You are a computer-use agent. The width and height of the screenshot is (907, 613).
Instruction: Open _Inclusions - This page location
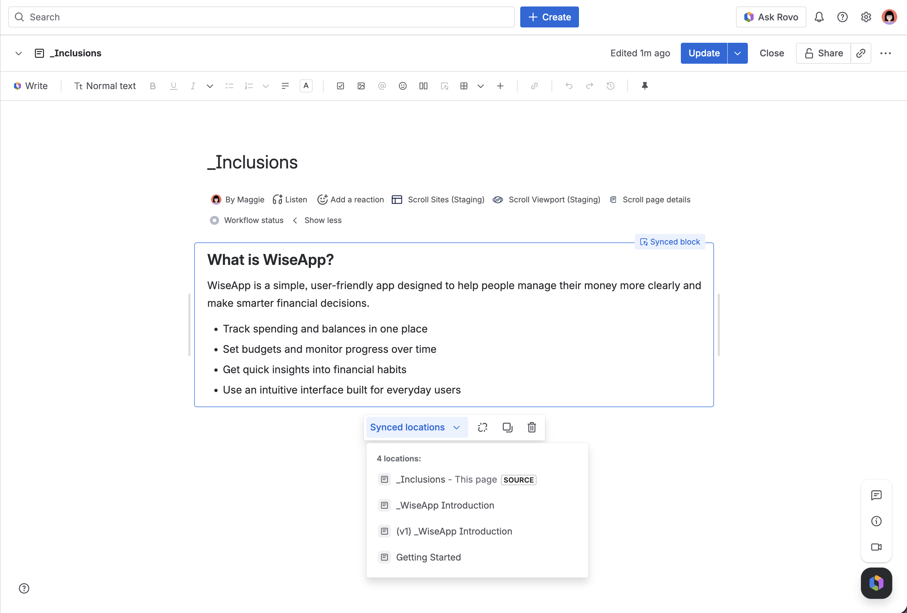point(477,480)
